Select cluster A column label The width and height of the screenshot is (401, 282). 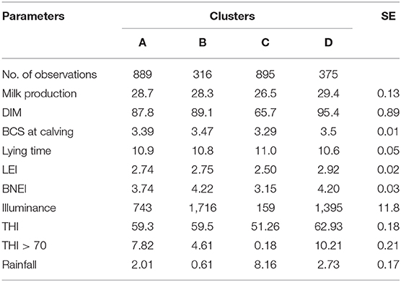[x=143, y=43]
